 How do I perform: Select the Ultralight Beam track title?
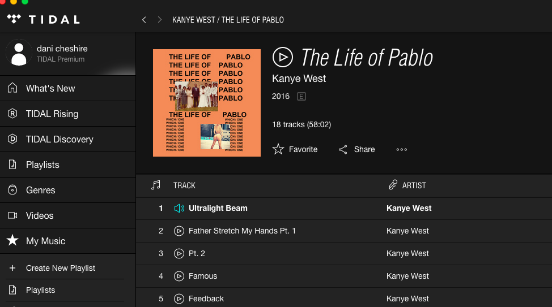tap(218, 208)
